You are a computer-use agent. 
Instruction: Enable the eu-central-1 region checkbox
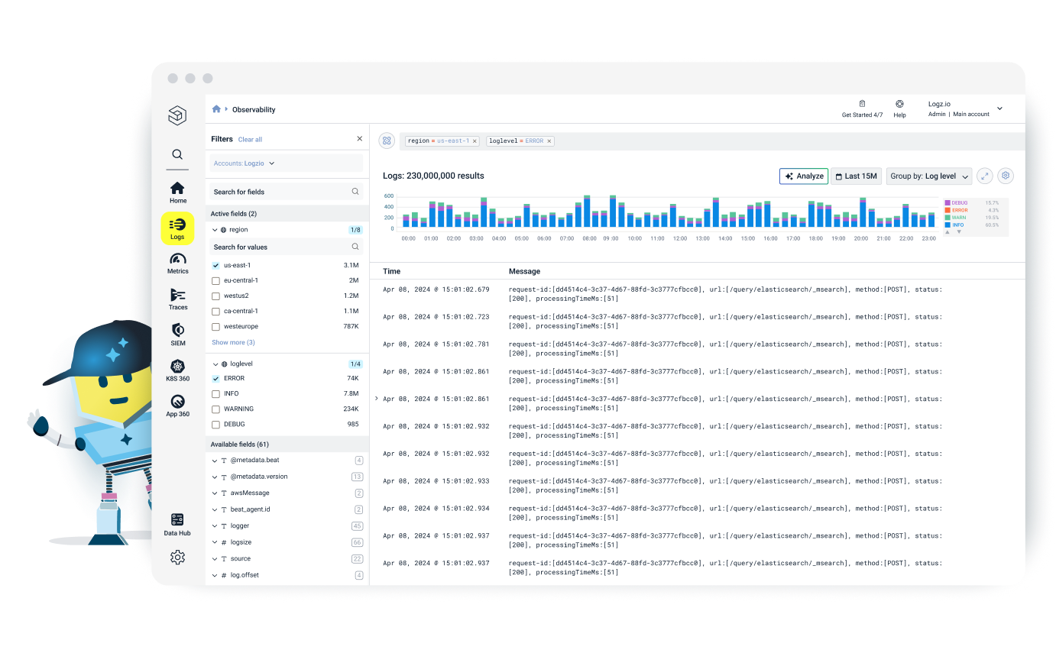coord(217,280)
